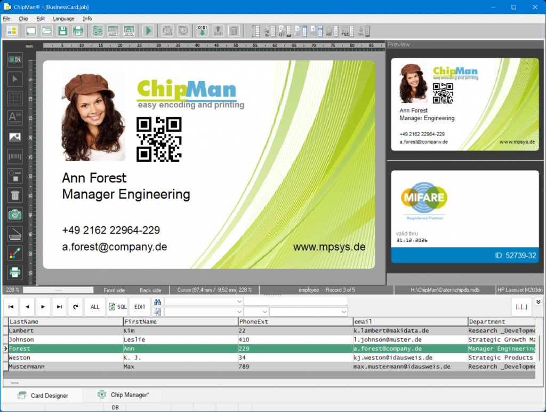Click the Save job toolbar icon
This screenshot has height=412, width=546.
click(62, 31)
